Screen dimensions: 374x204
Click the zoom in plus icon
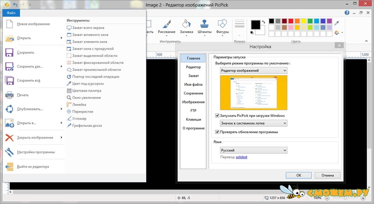363,198
